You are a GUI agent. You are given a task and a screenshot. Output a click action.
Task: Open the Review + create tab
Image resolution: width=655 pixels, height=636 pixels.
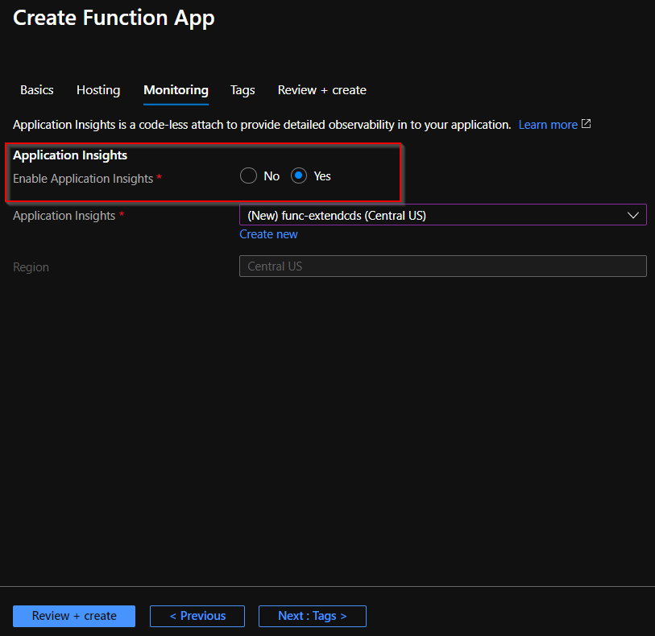[322, 90]
